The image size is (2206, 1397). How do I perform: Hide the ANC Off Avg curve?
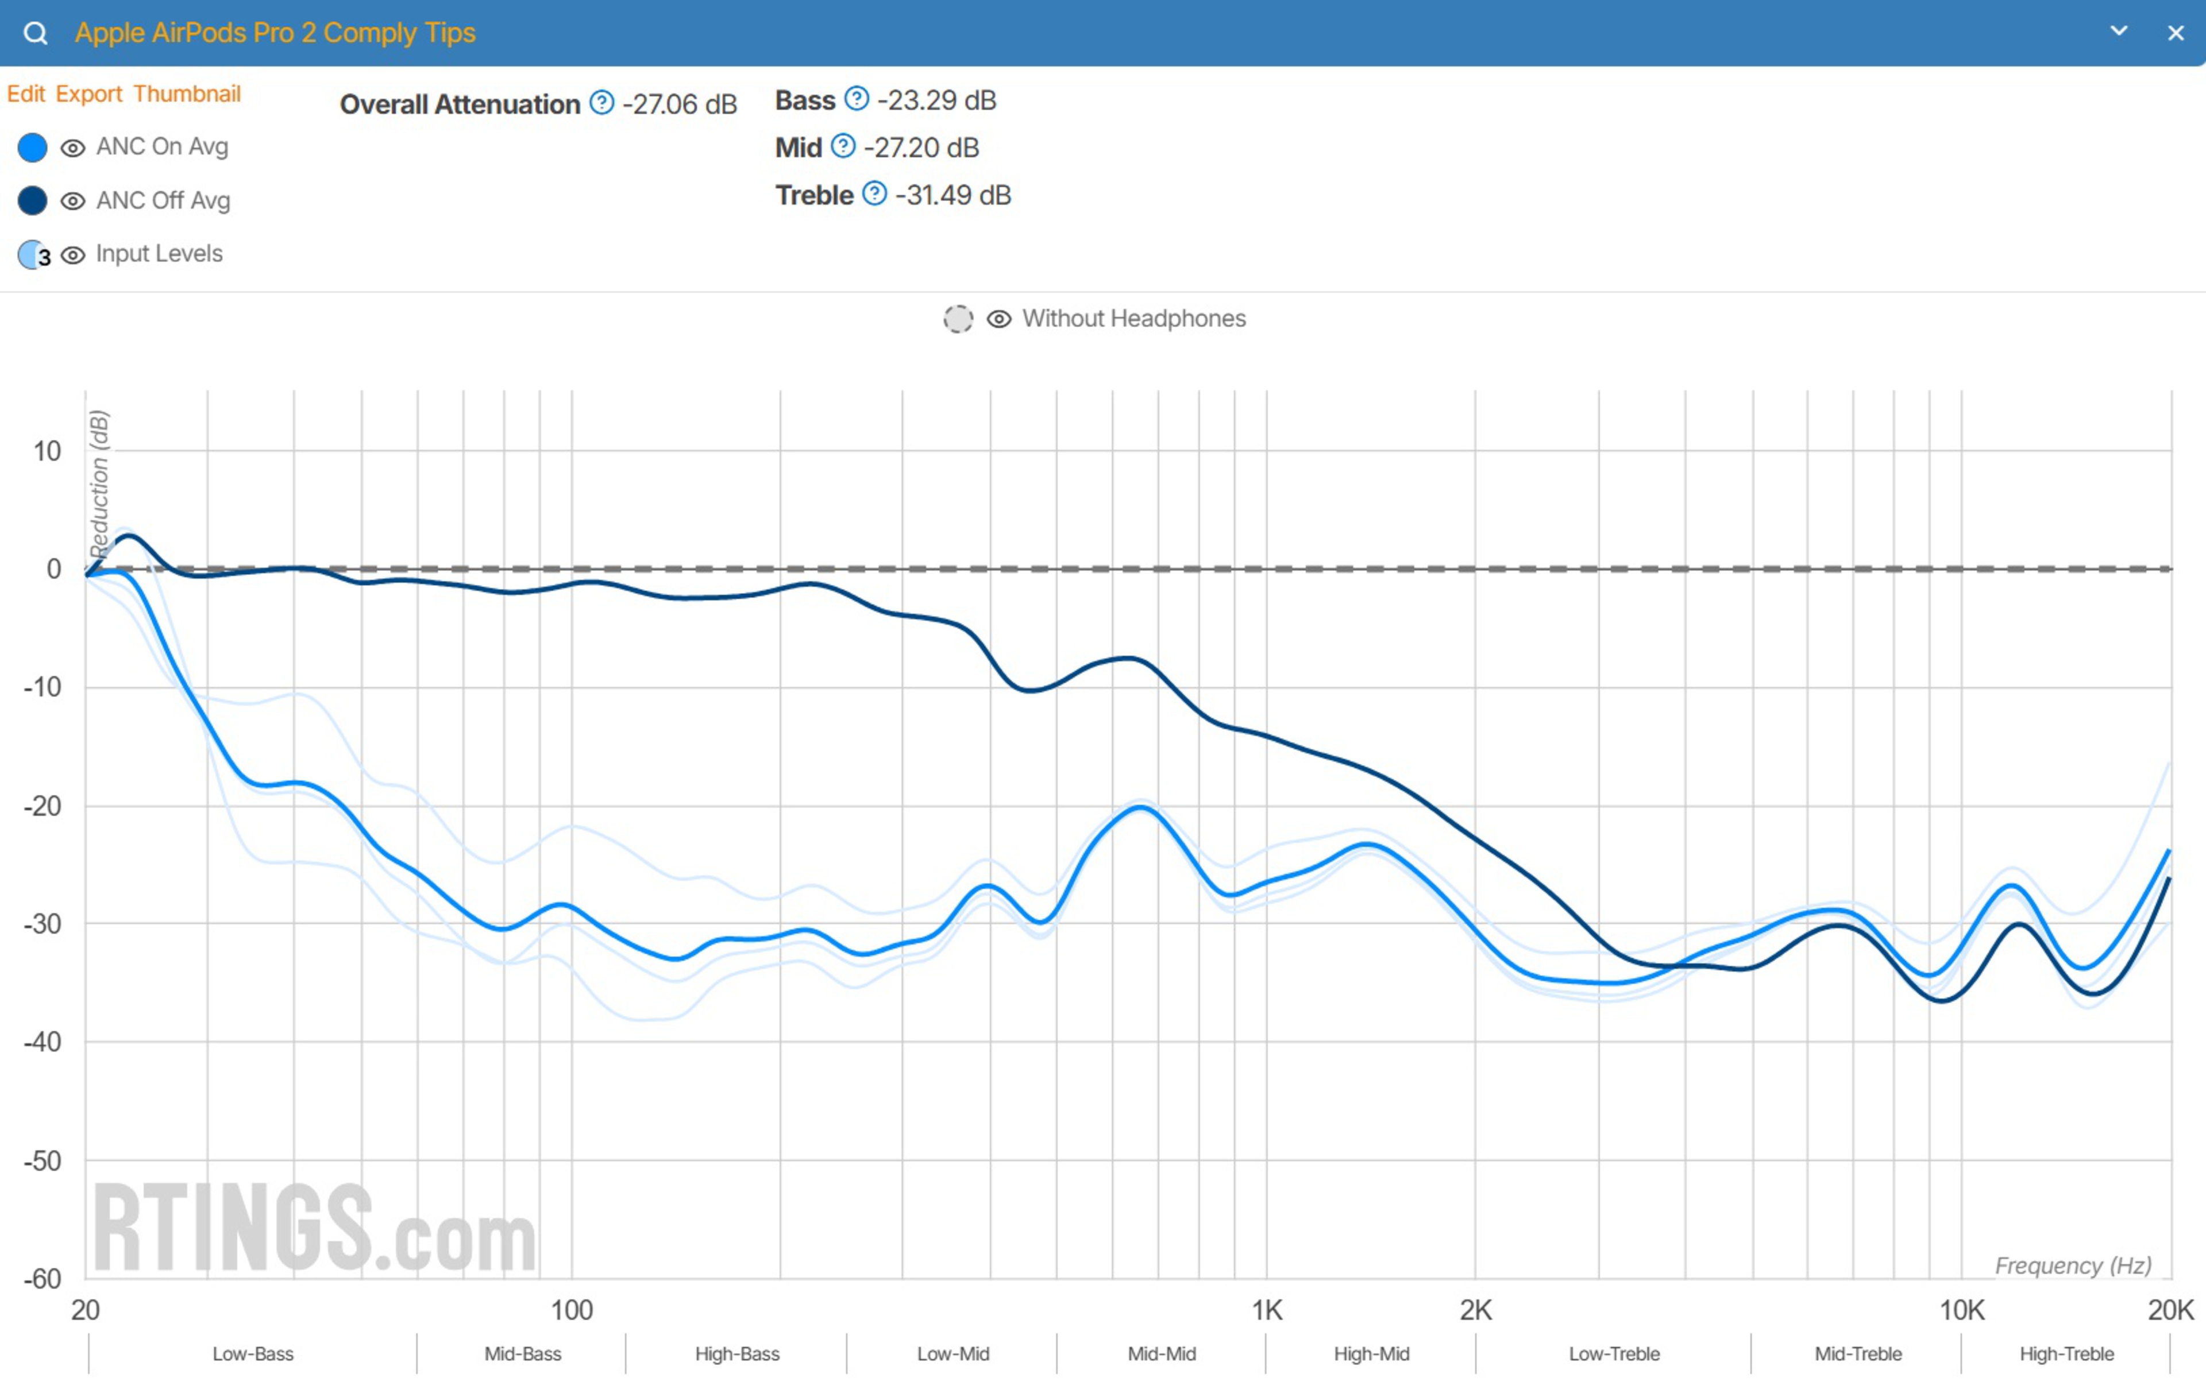click(x=72, y=200)
